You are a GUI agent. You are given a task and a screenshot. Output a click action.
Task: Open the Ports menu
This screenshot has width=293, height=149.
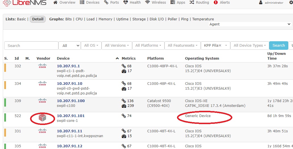tap(111, 3)
